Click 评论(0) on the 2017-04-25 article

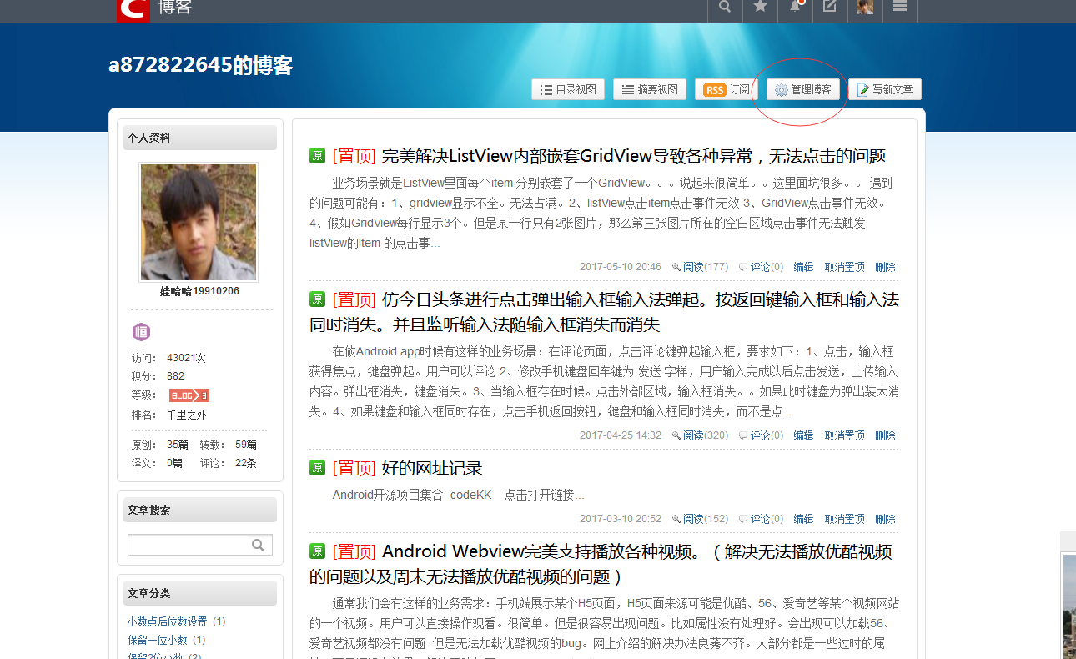(762, 435)
